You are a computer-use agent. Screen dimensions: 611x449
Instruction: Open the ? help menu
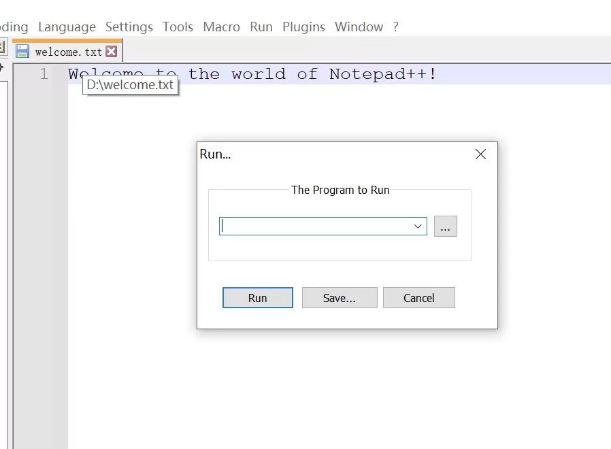click(395, 27)
